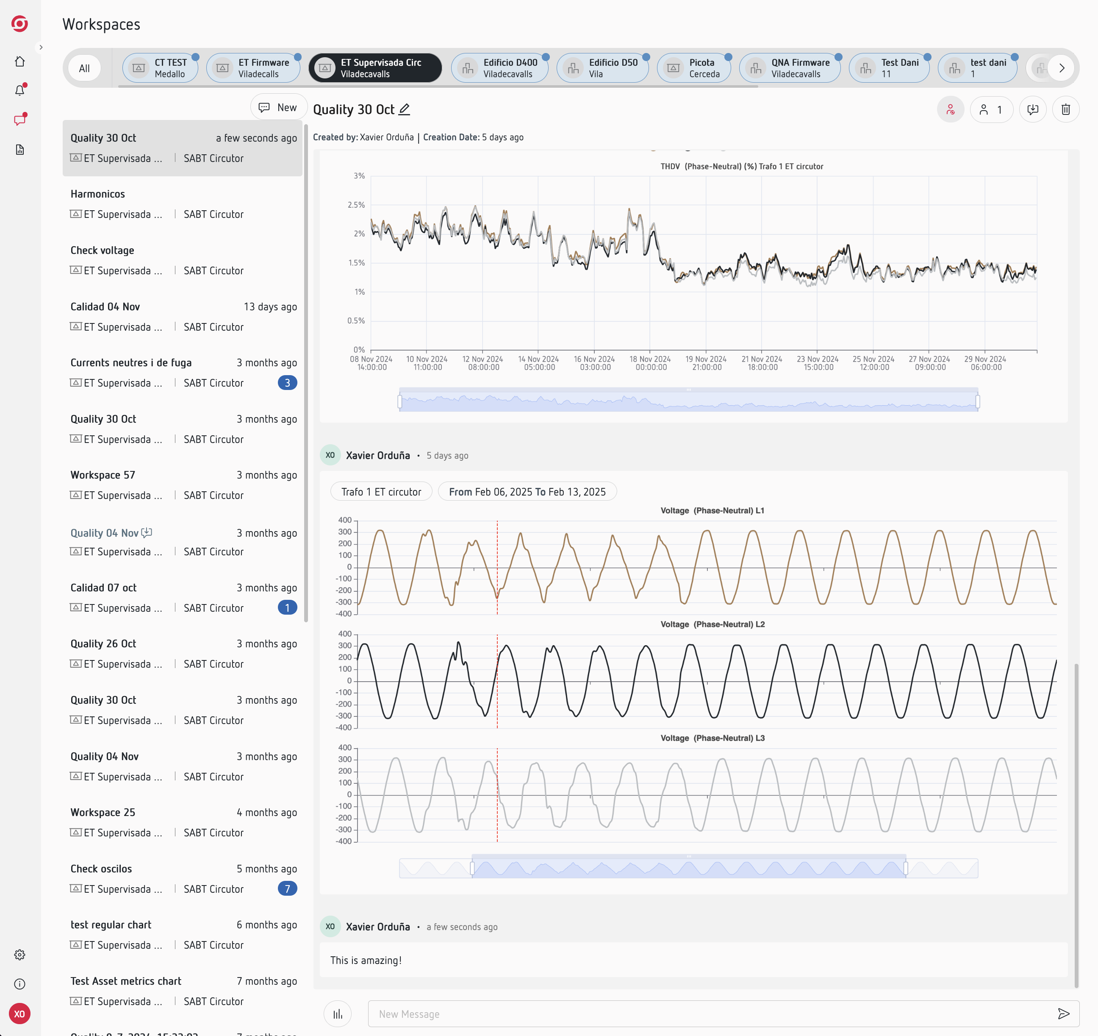Click voltage chart zoom slider right handle
Viewport: 1098px width, 1036px height.
click(906, 869)
